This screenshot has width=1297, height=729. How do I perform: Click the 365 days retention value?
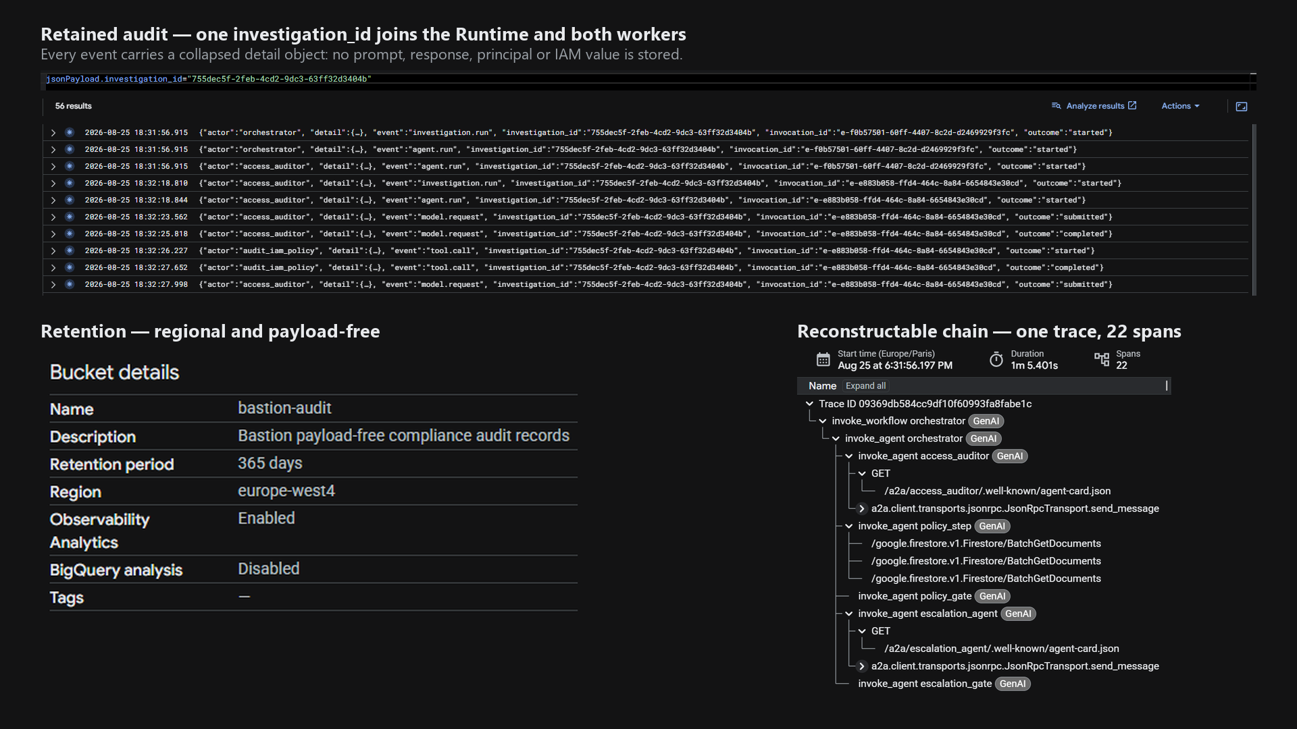pyautogui.click(x=270, y=464)
